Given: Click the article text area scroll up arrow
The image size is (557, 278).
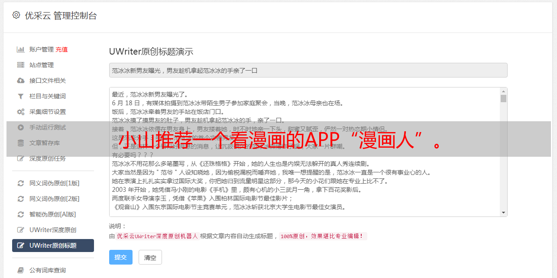Looking at the screenshot, I should pyautogui.click(x=503, y=91).
